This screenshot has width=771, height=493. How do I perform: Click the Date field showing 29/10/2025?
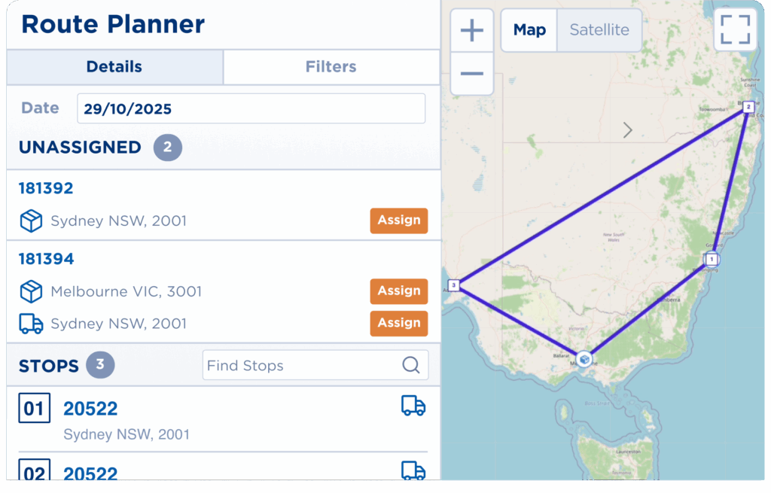tap(251, 108)
